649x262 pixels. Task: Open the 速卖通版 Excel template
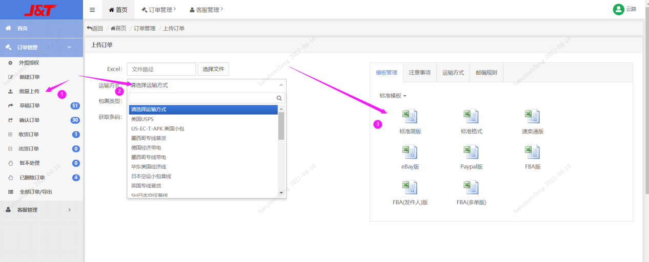click(533, 122)
